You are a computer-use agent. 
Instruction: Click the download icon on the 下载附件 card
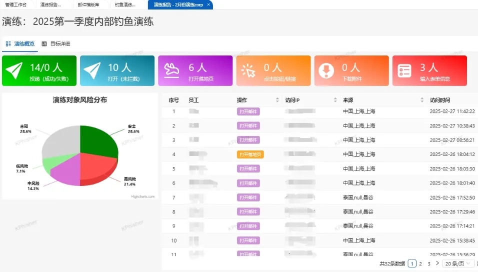click(x=327, y=70)
